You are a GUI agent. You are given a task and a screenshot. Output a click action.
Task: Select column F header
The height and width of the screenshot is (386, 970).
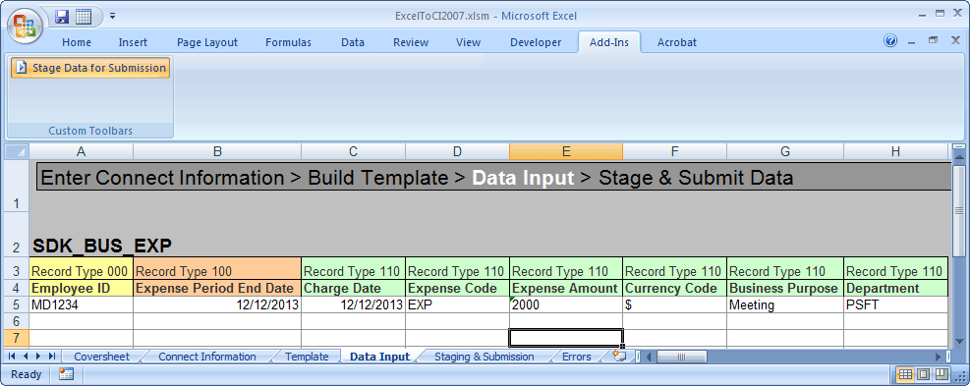click(x=675, y=152)
